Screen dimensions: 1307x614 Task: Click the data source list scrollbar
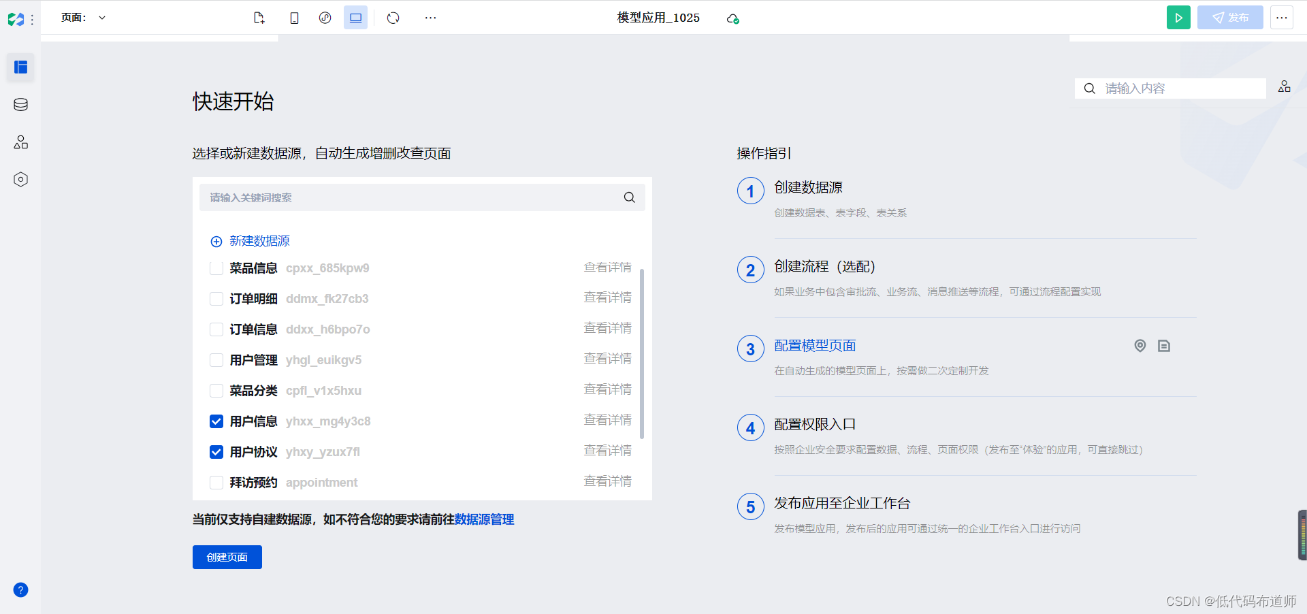click(642, 354)
